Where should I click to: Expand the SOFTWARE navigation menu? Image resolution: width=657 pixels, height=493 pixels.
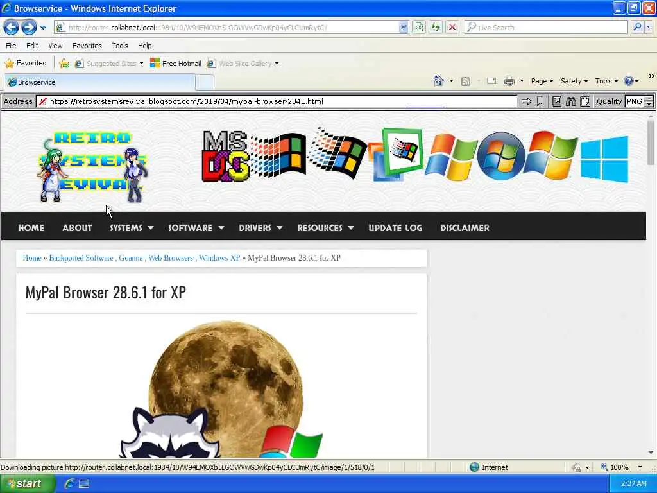pos(196,228)
